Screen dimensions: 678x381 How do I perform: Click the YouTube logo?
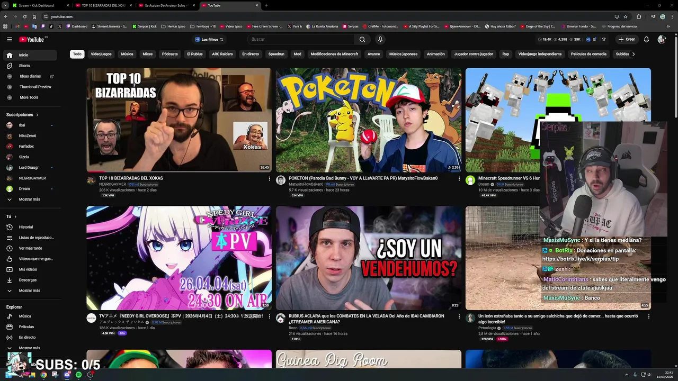tap(32, 39)
